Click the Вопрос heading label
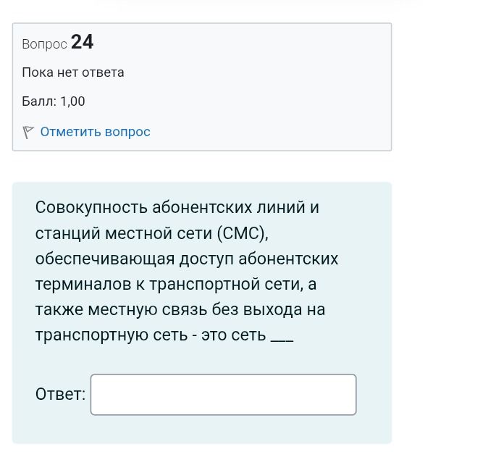The height and width of the screenshot is (452, 496). click(45, 44)
